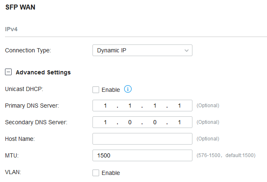
Task: Click first octet of Secondary DNS Server
Action: coord(105,122)
